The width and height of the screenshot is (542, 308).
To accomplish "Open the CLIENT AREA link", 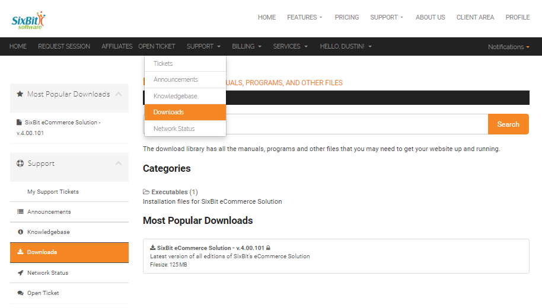I will (475, 17).
